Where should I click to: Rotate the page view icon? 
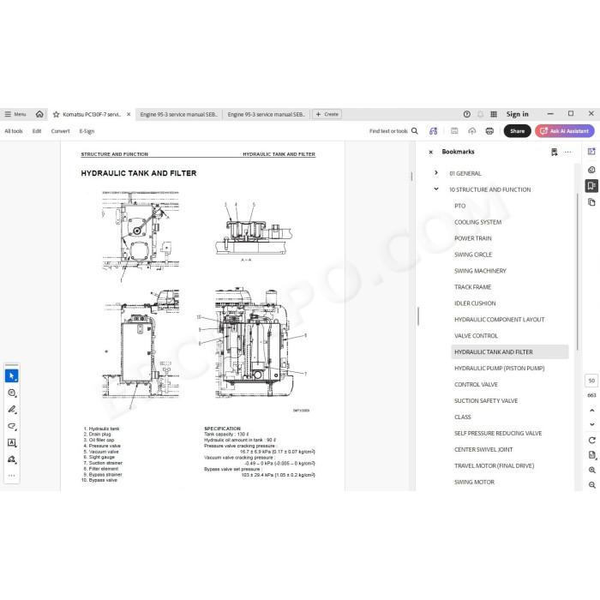click(x=592, y=440)
